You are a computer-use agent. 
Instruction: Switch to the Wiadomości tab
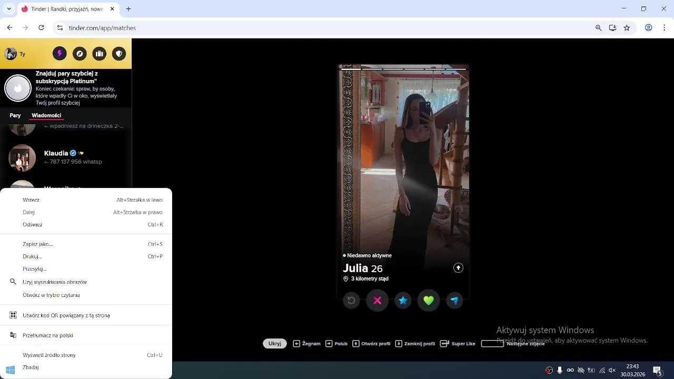[46, 115]
